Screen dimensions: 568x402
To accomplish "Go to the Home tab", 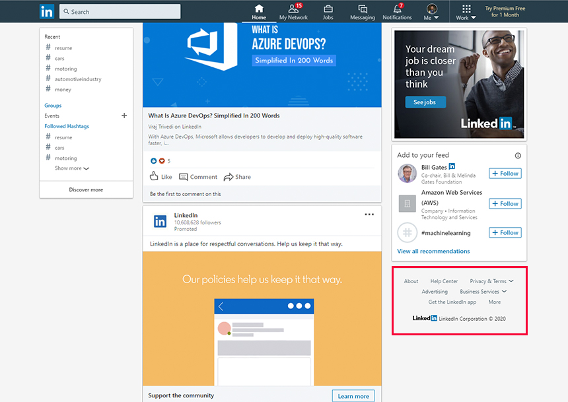I will (259, 12).
